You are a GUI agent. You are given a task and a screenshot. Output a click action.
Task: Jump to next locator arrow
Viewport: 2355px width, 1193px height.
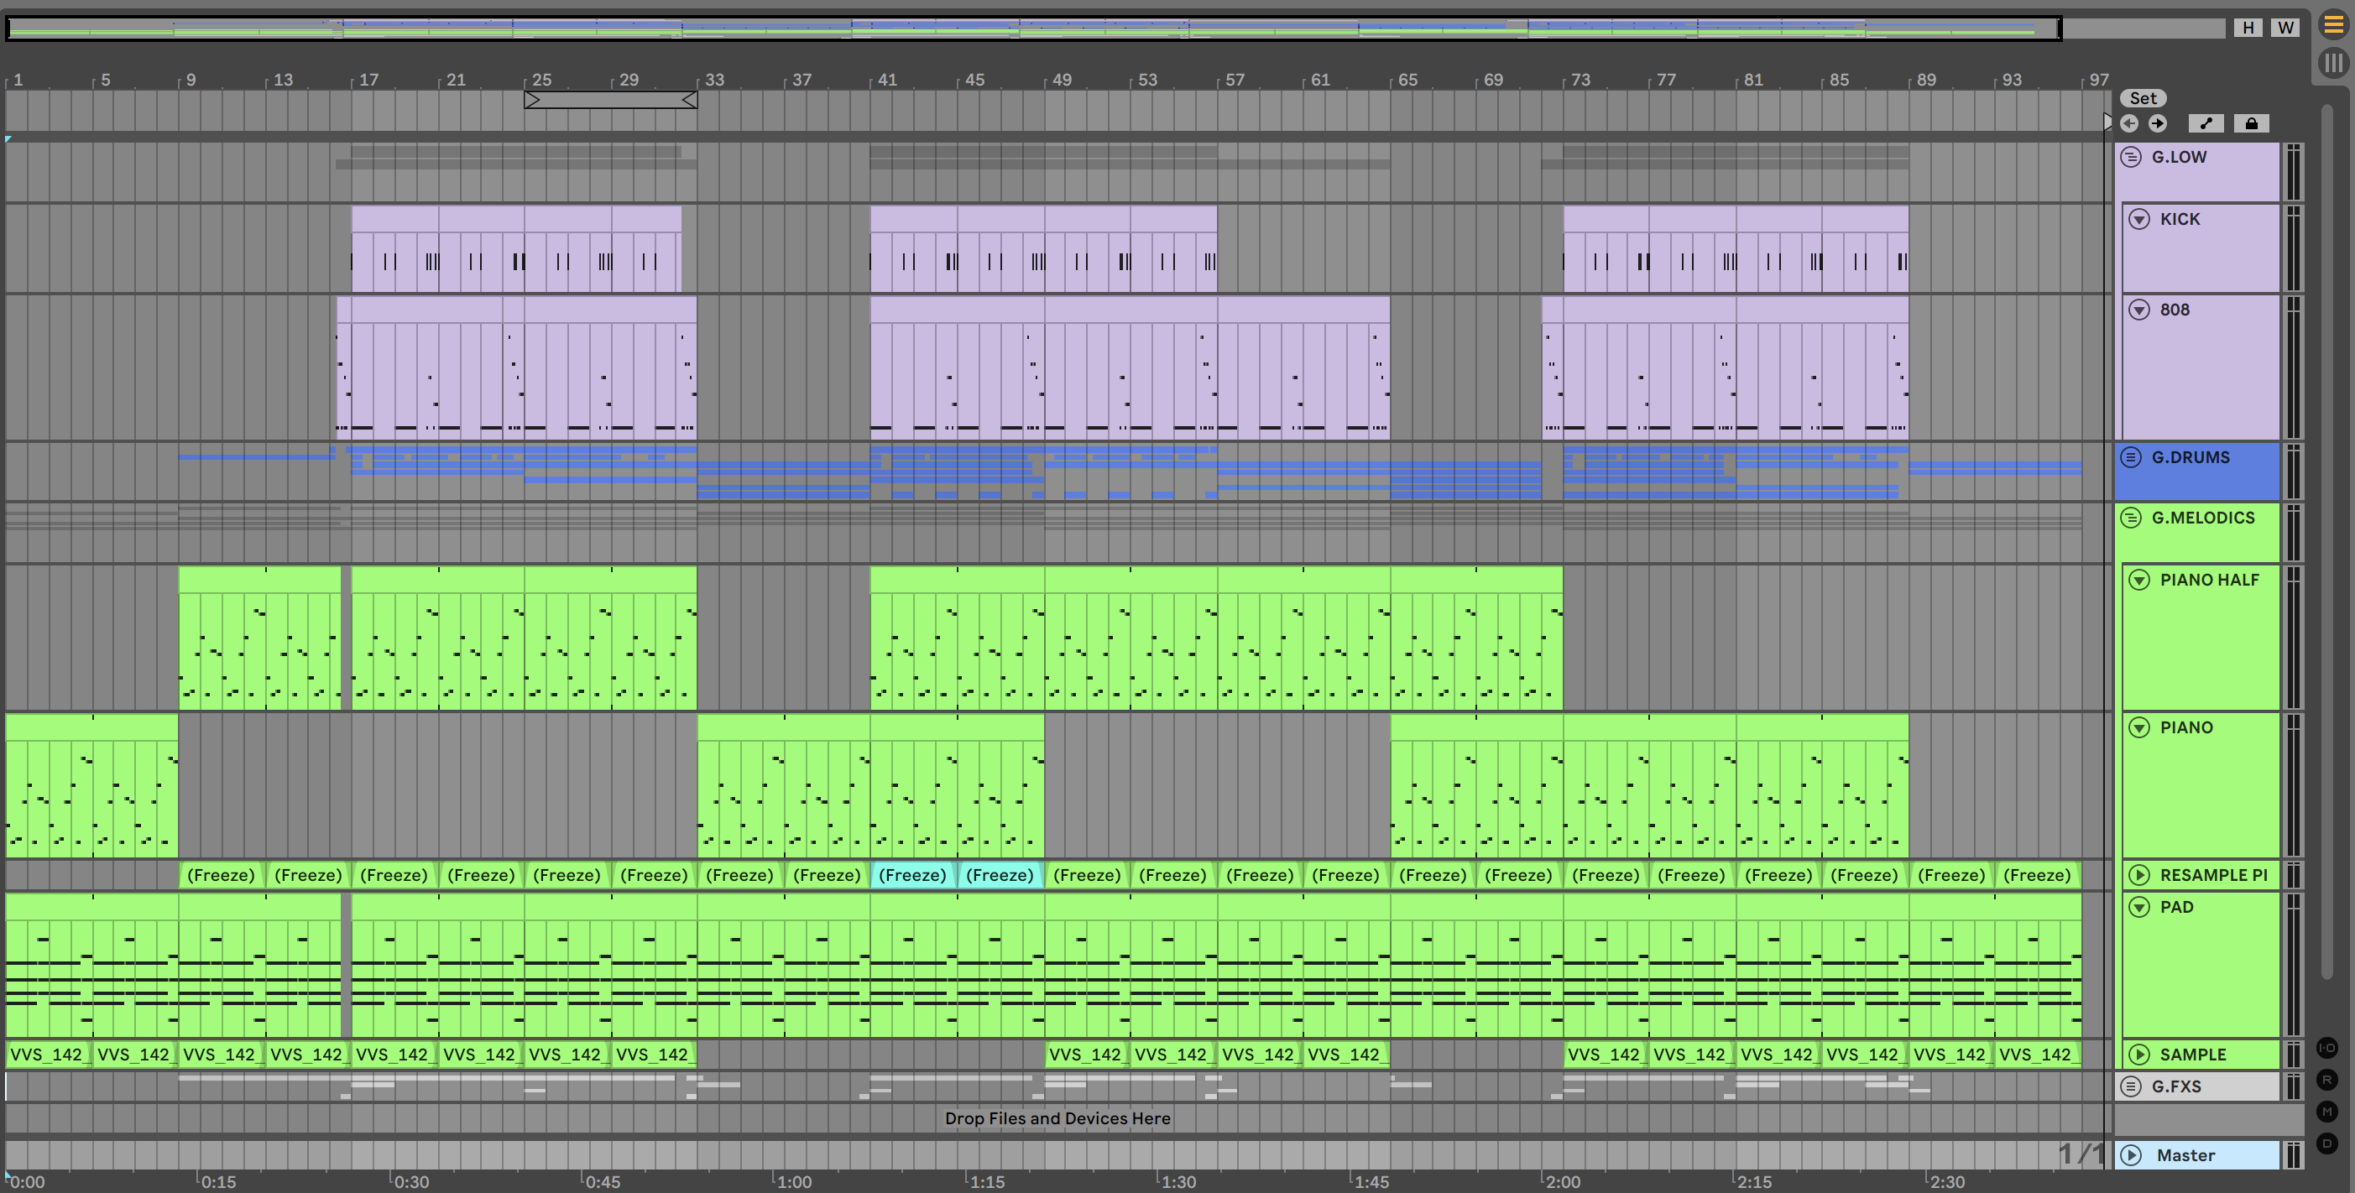2158,123
